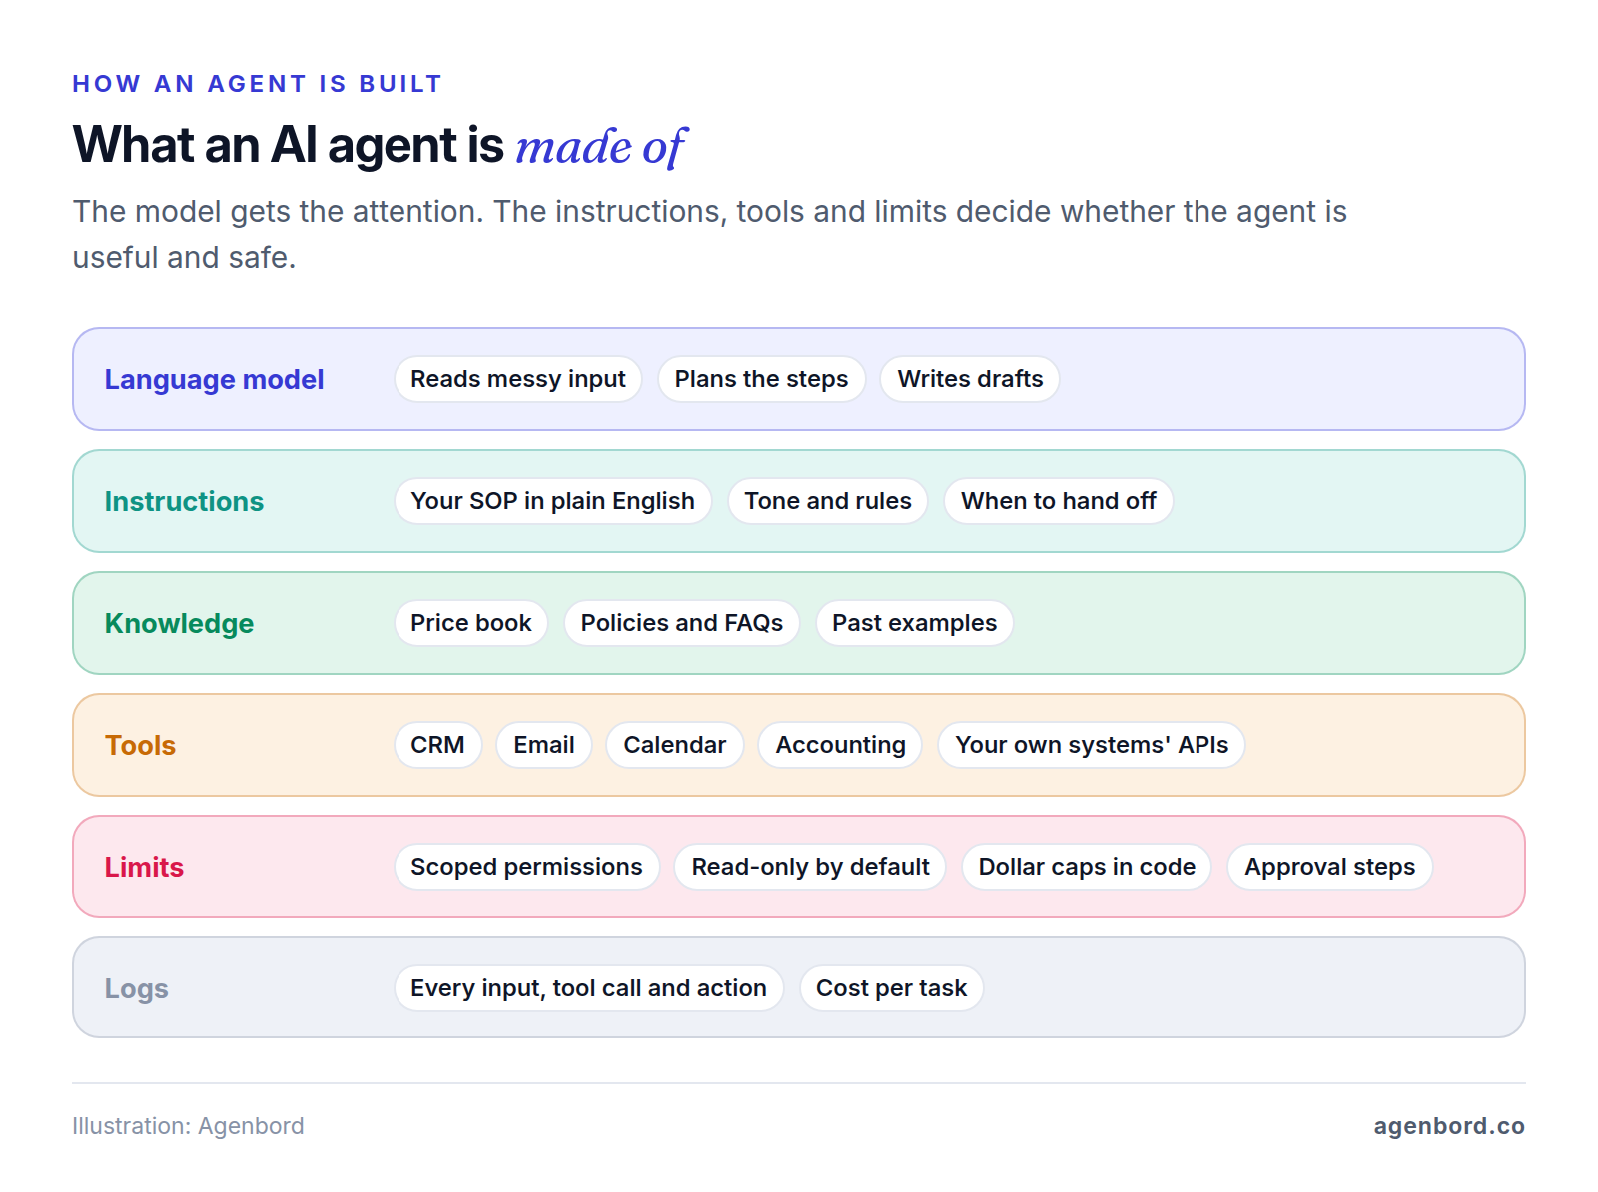This screenshot has height=1192, width=1598.
Task: Click the 'Calendar' tool chip
Action: tap(675, 745)
